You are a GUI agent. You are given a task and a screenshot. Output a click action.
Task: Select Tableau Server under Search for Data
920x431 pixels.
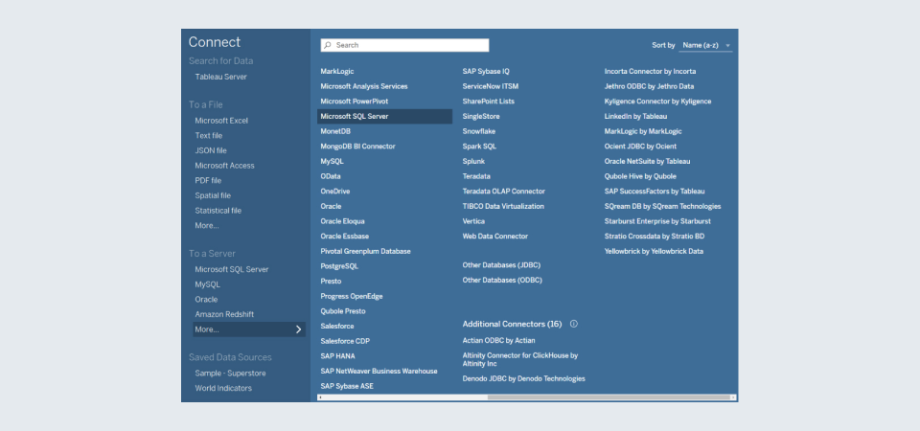coord(221,77)
